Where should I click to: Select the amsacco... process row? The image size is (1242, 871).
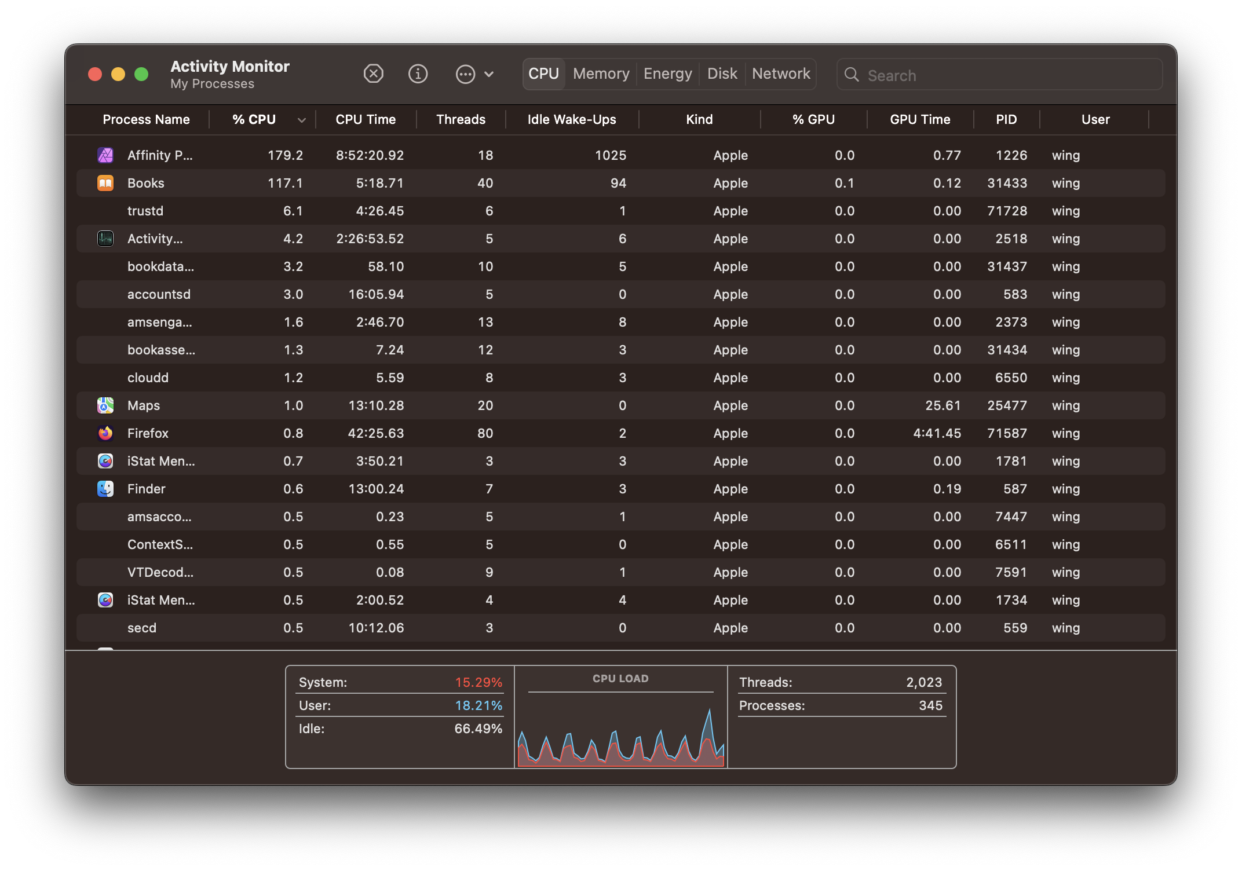pyautogui.click(x=621, y=517)
